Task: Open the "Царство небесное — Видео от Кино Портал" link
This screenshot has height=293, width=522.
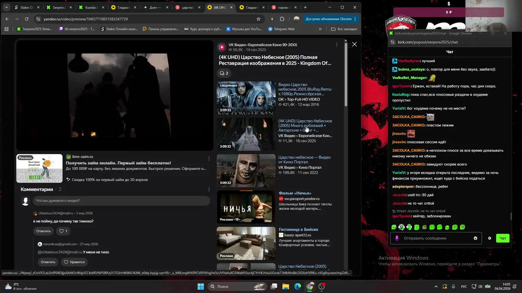Action: pyautogui.click(x=305, y=160)
